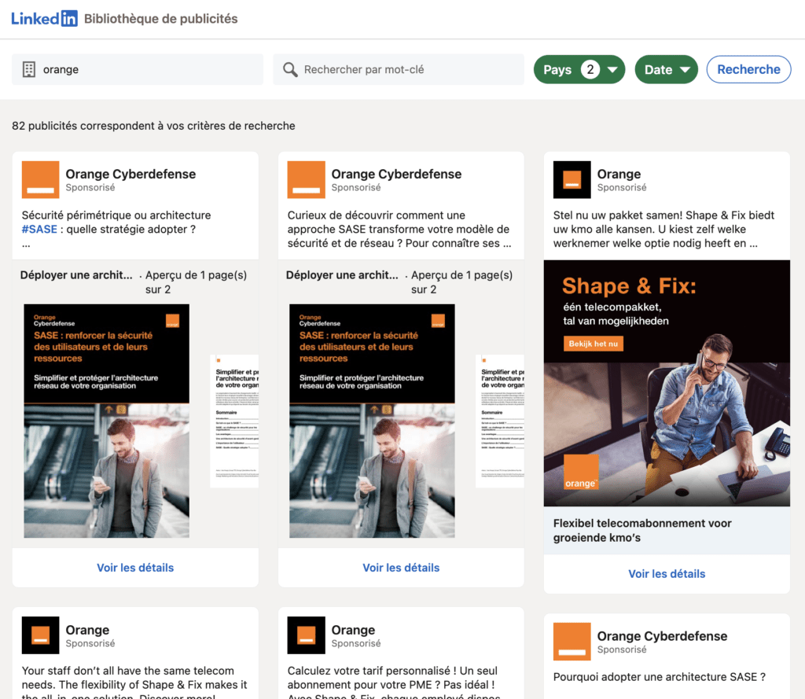Click the Orange logo on the 'Your staff' ad
The image size is (805, 699).
coord(41,635)
